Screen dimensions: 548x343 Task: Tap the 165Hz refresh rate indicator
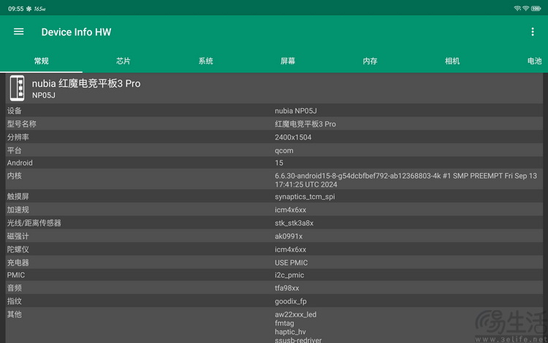pyautogui.click(x=40, y=9)
